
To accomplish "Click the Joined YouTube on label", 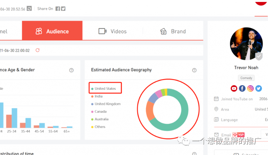I will tap(237, 99).
